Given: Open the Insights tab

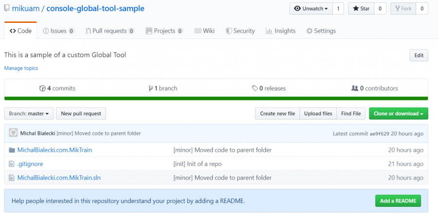Looking at the screenshot, I should pos(280,31).
